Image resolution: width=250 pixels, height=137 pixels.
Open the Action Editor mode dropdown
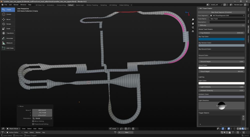tap(14, 132)
